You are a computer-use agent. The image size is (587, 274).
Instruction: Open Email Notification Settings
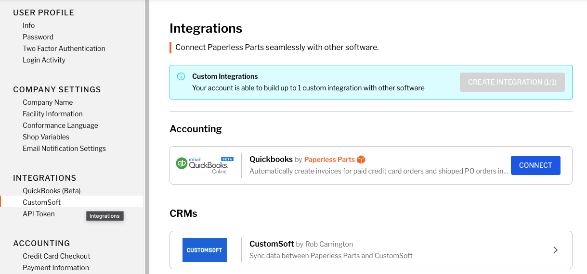64,149
